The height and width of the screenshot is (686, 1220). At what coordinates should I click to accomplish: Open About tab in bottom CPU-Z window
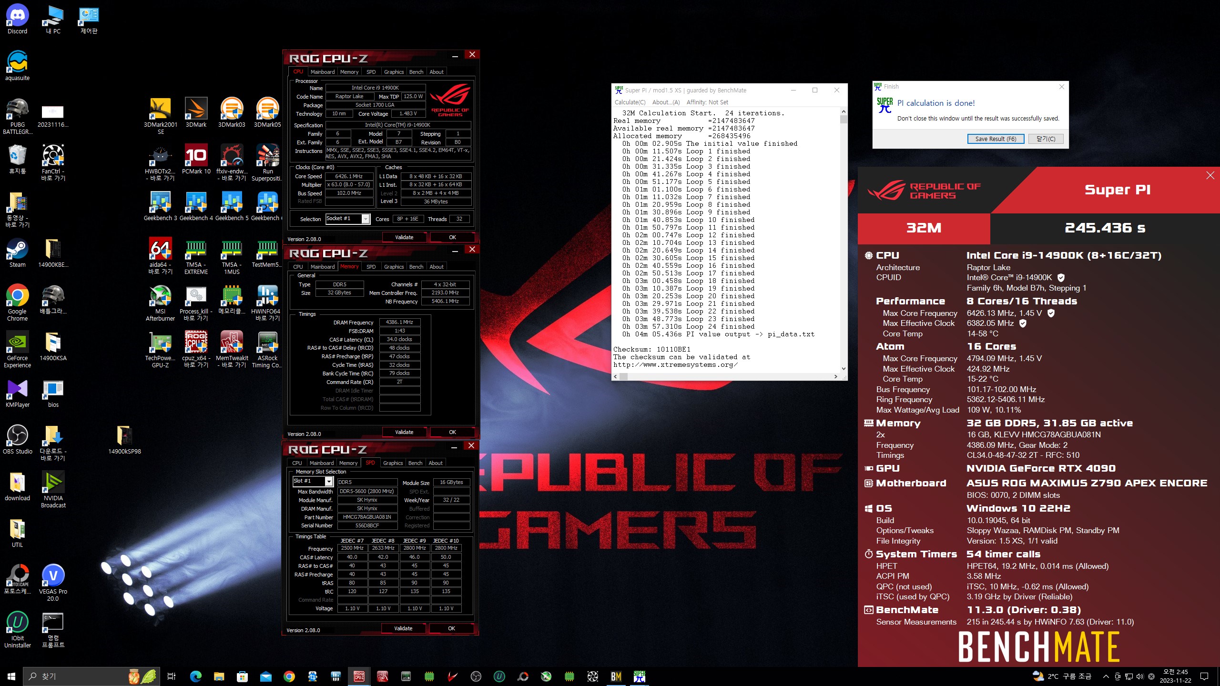tap(436, 463)
